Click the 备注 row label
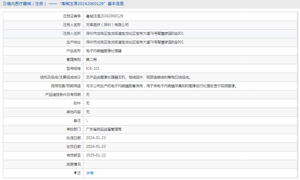The width and height of the screenshot is (300, 180). tap(77, 121)
